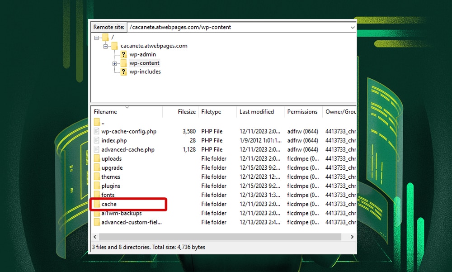Click the folder icon next to themes
The height and width of the screenshot is (272, 452).
[x=97, y=177]
